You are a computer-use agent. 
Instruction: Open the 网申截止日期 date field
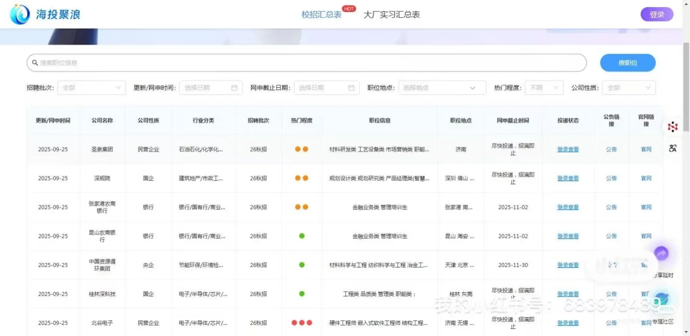[326, 88]
